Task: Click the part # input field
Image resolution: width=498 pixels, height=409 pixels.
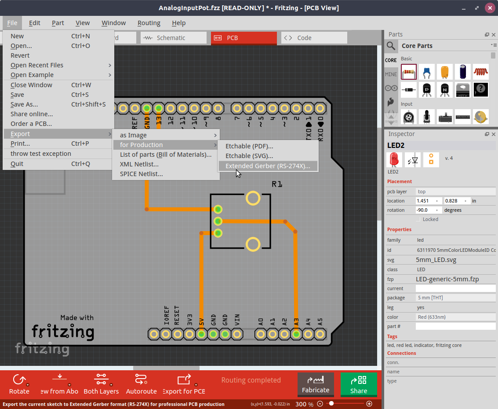Action: point(455,326)
